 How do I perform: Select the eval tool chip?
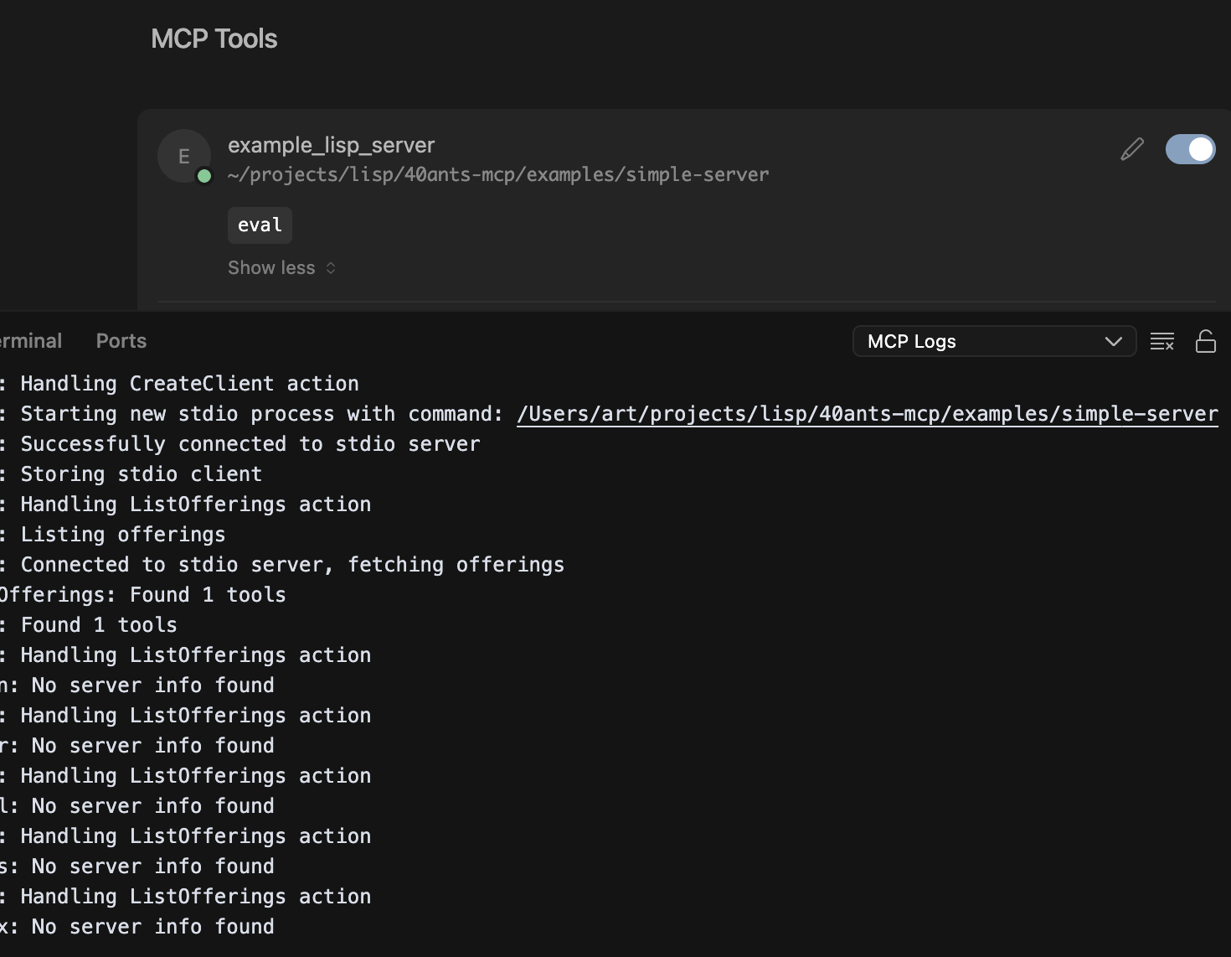(x=260, y=225)
